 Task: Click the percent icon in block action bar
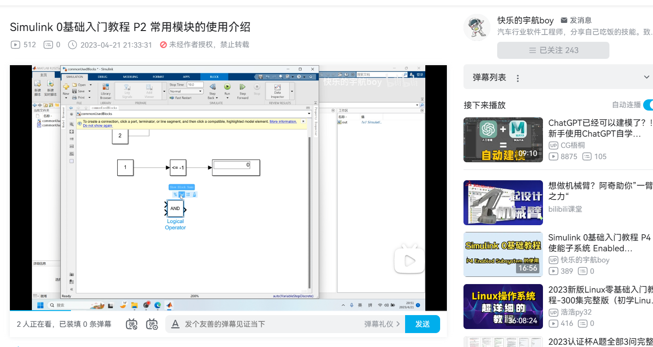[x=175, y=195]
